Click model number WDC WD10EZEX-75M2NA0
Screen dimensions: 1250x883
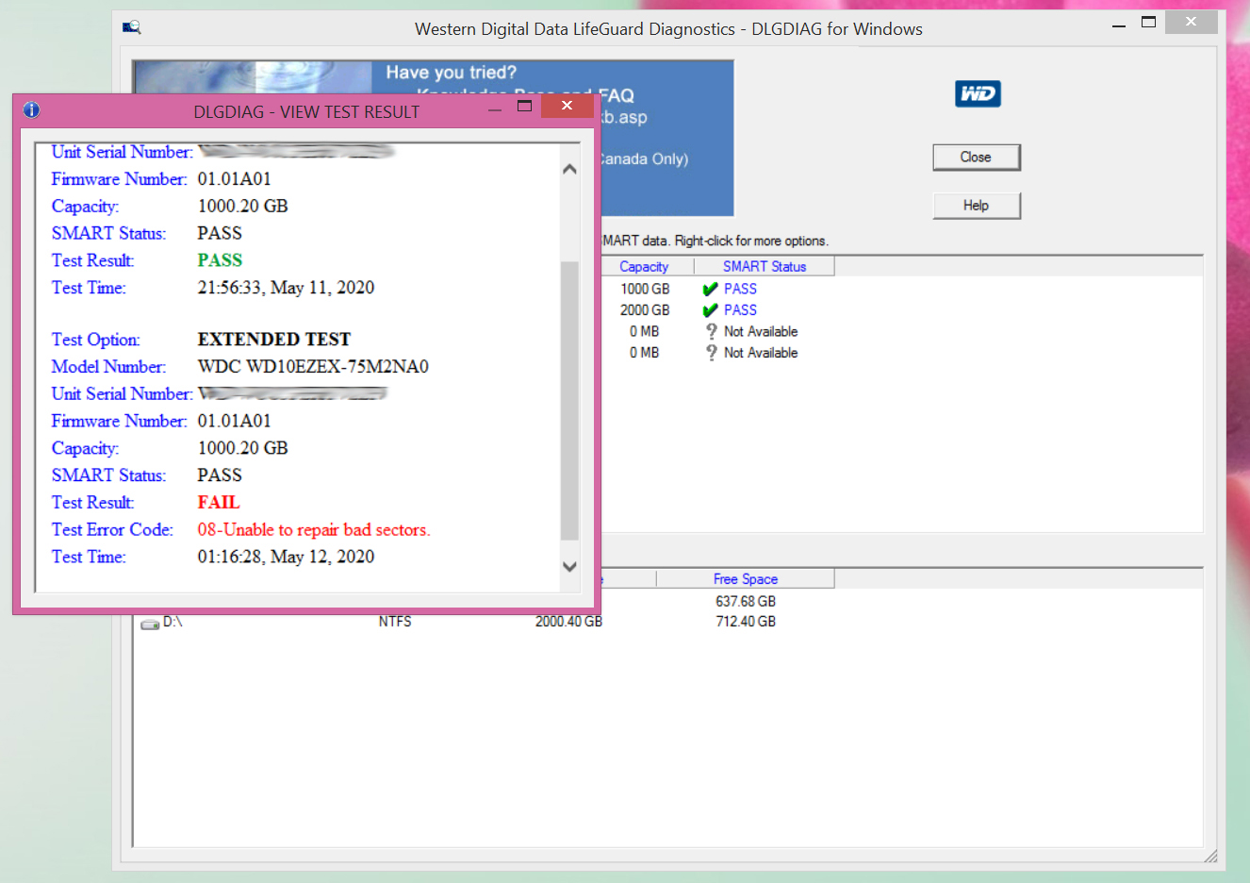pyautogui.click(x=313, y=367)
